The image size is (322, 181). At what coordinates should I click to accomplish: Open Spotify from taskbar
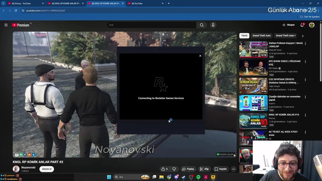[198, 177]
